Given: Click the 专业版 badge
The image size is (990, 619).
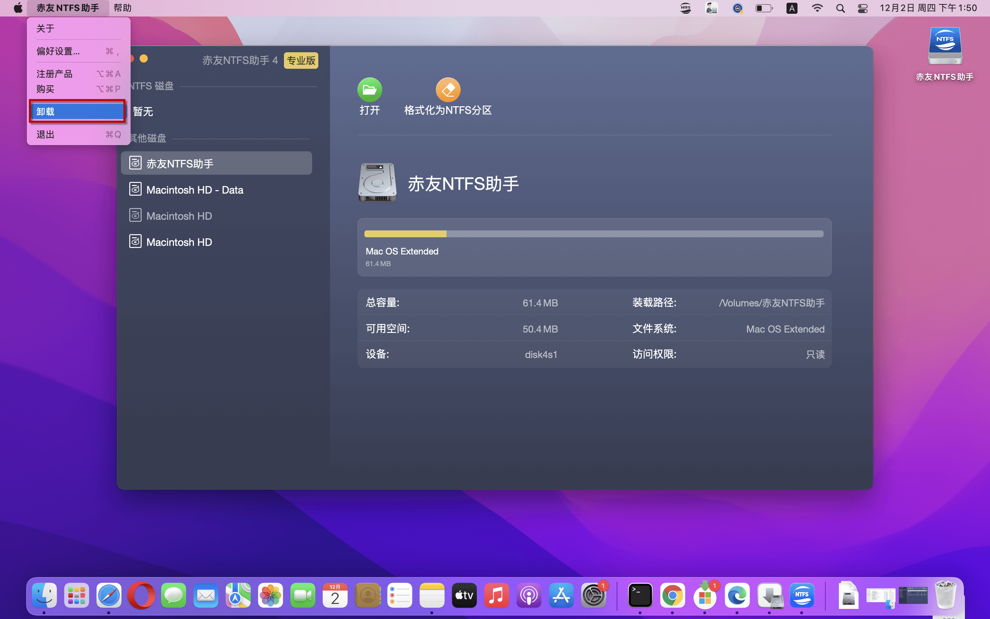Looking at the screenshot, I should [x=301, y=61].
